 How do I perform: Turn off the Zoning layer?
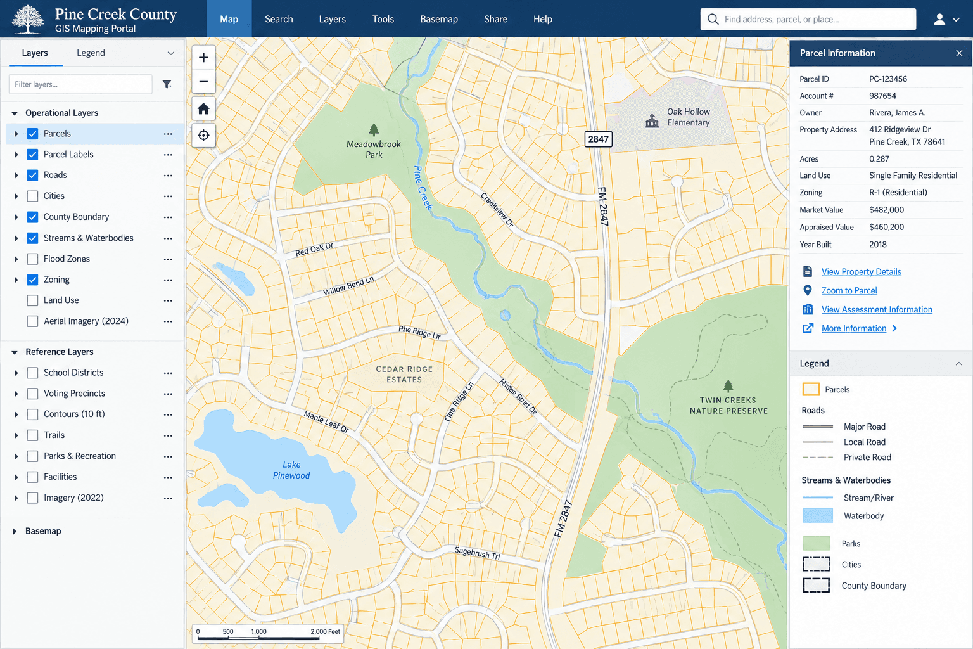(33, 280)
